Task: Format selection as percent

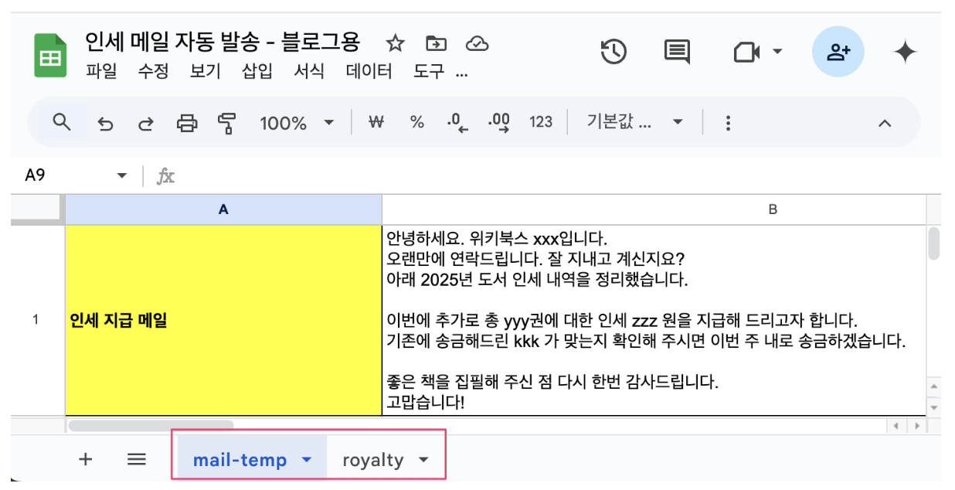Action: coord(417,122)
